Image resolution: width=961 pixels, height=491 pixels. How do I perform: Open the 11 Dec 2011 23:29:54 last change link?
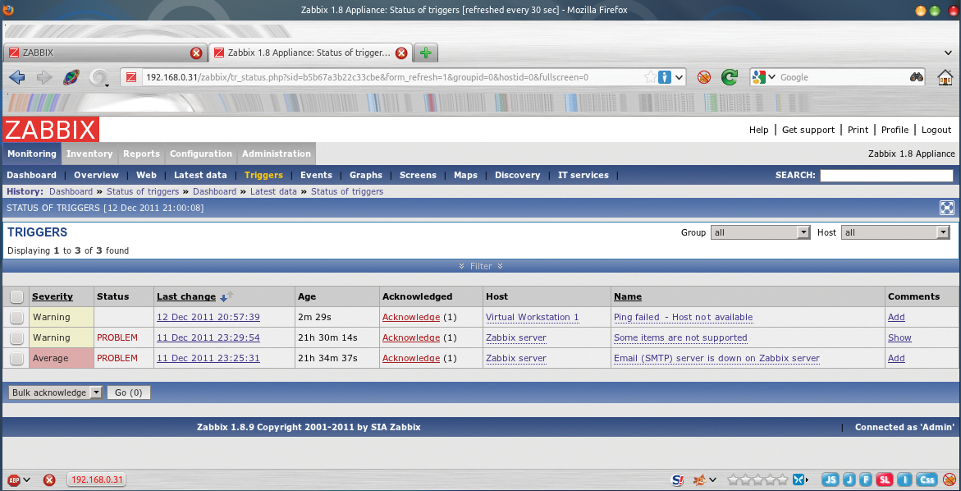208,337
